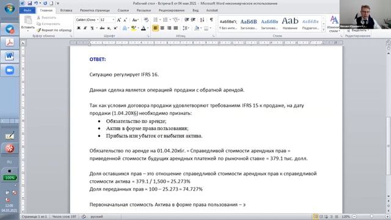Decrease font size with shrink font icon

click(x=125, y=20)
